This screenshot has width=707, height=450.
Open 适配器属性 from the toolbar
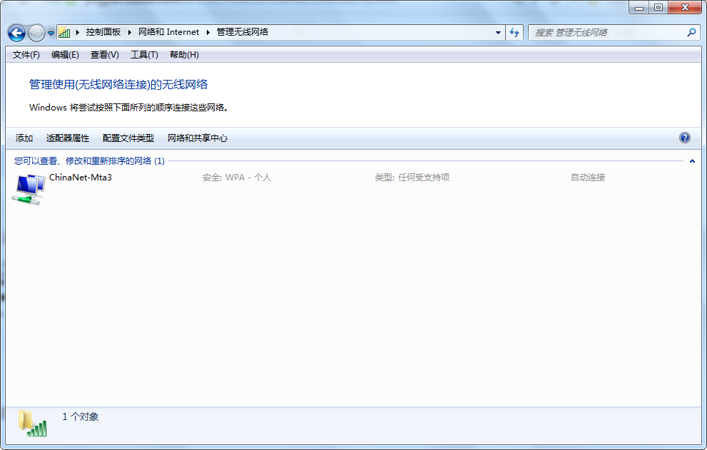coord(68,138)
